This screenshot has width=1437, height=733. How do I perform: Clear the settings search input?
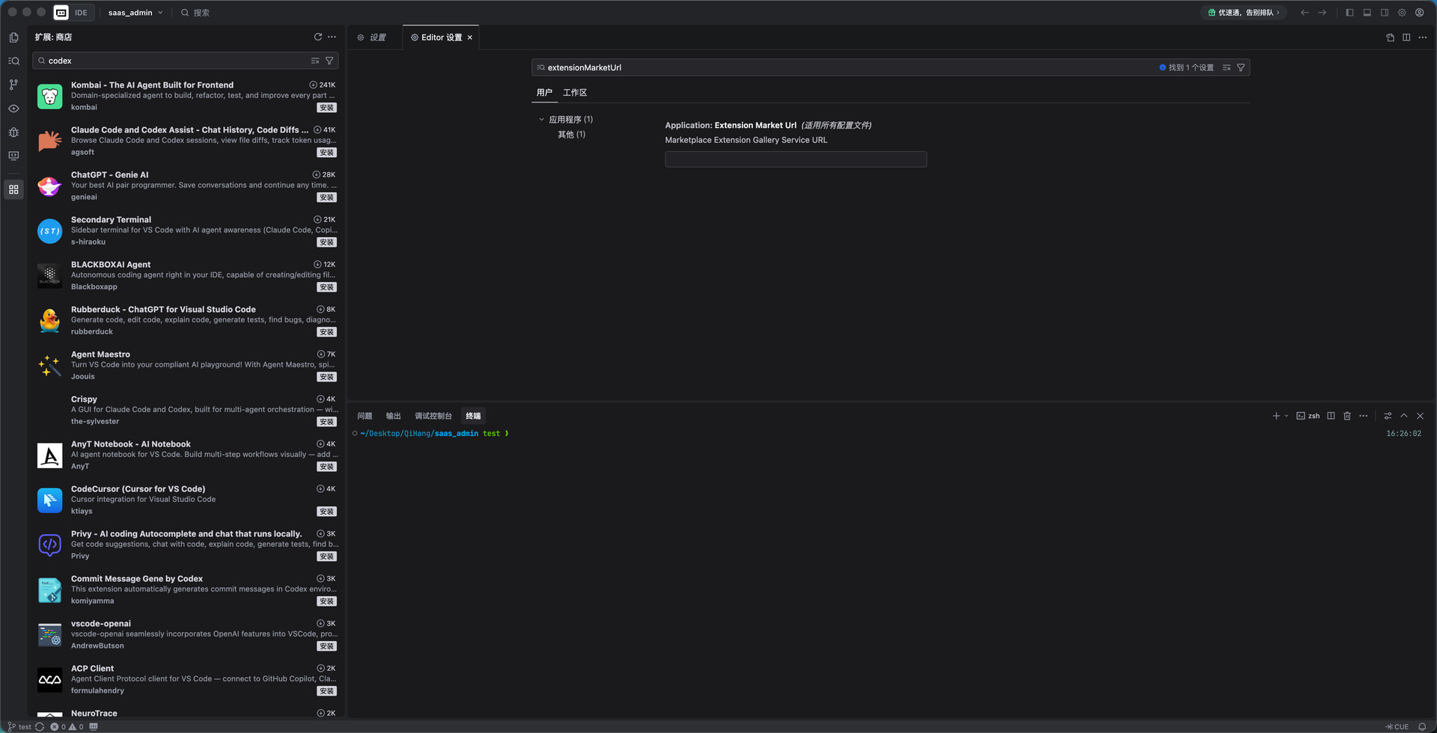1227,67
